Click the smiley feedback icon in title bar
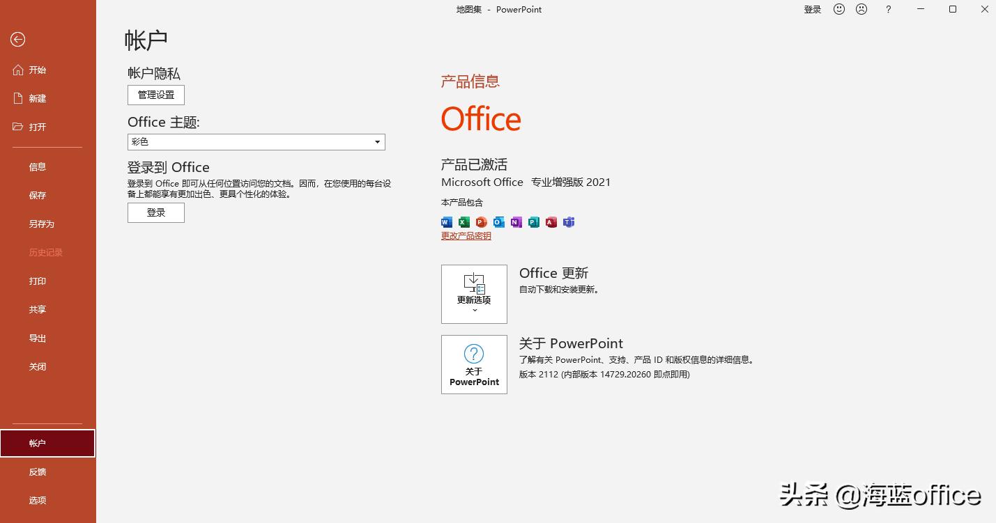Image resolution: width=996 pixels, height=523 pixels. coord(838,9)
